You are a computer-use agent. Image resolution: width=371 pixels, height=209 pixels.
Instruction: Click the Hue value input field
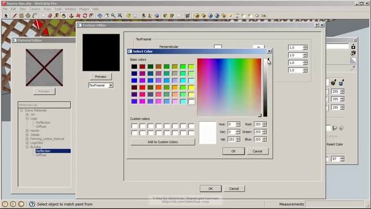tap(231, 124)
